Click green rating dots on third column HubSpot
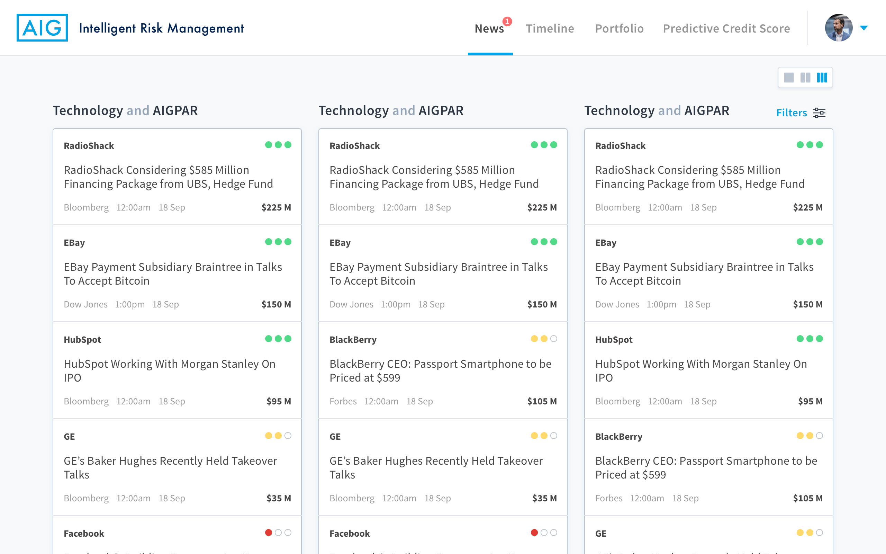The image size is (886, 554). [x=810, y=339]
